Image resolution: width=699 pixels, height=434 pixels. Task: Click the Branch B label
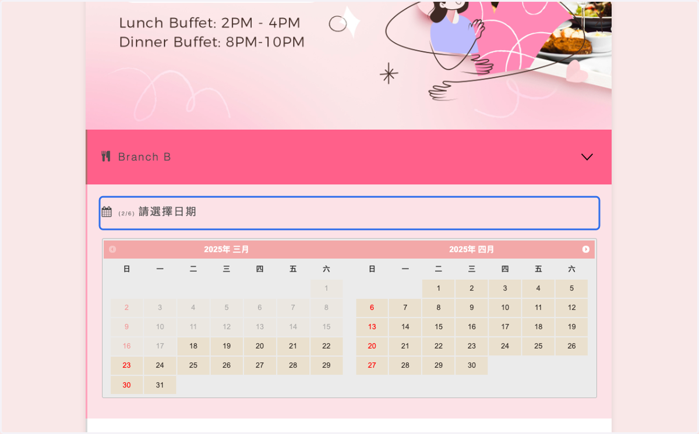tap(144, 157)
